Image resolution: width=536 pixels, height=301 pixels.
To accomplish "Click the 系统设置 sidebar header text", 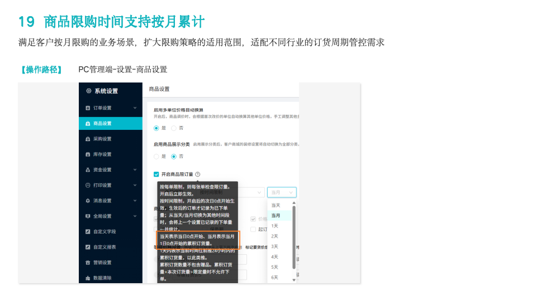I will click(106, 91).
